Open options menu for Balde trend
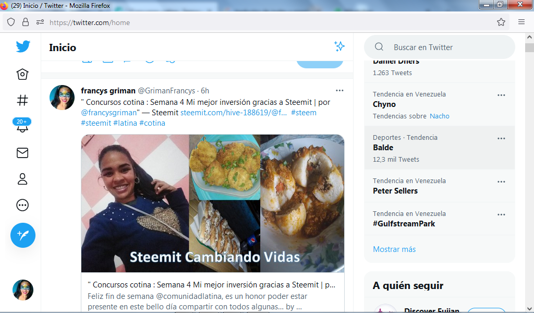Viewport: 534px width, 313px height. tap(501, 138)
